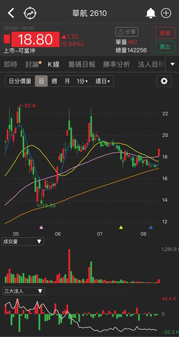Open the 還日 adjustment dropdown

tap(103, 81)
